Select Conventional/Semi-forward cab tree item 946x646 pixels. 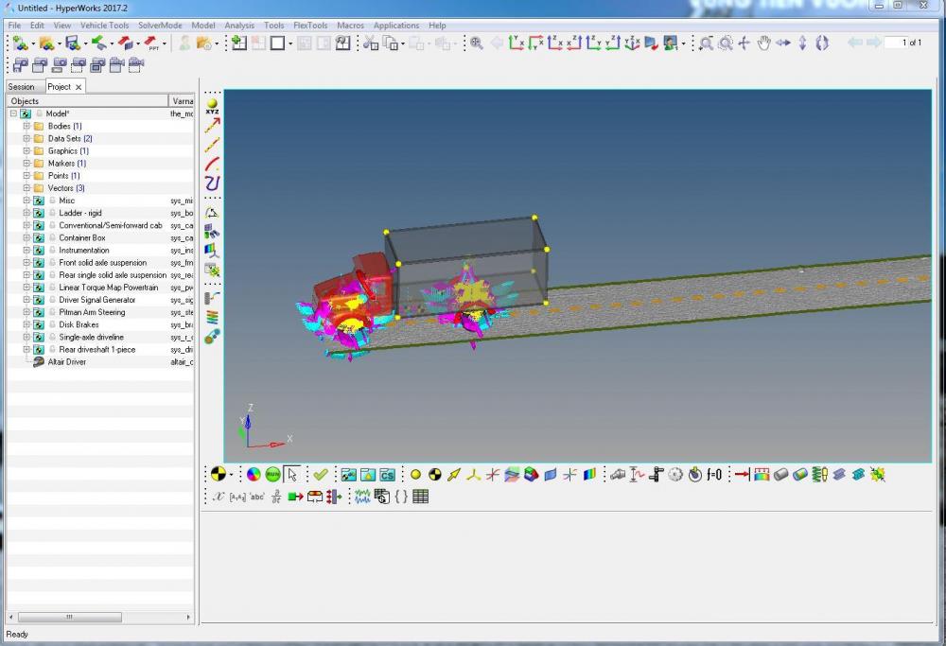coord(111,226)
